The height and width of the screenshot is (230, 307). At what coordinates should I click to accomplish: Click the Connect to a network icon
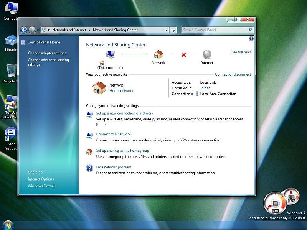click(x=90, y=135)
